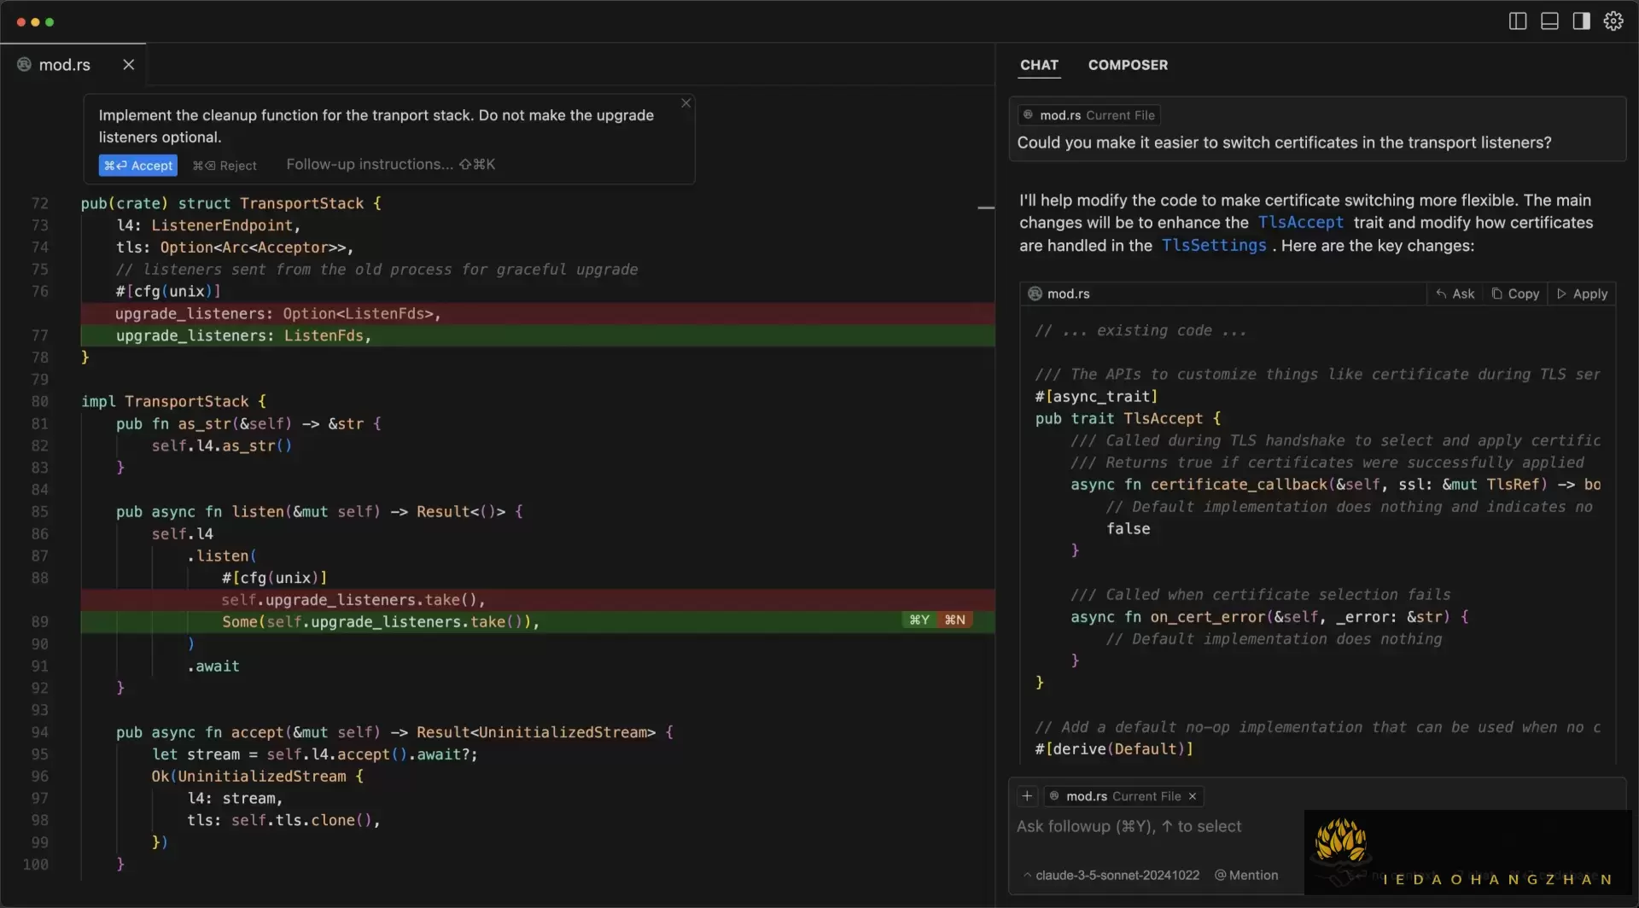Click the mod.rs Current File chip in the chat message
Viewport: 1639px width, 908px height.
click(1089, 115)
